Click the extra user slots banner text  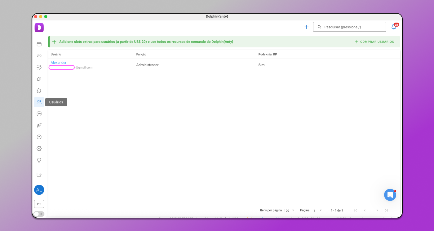point(146,42)
